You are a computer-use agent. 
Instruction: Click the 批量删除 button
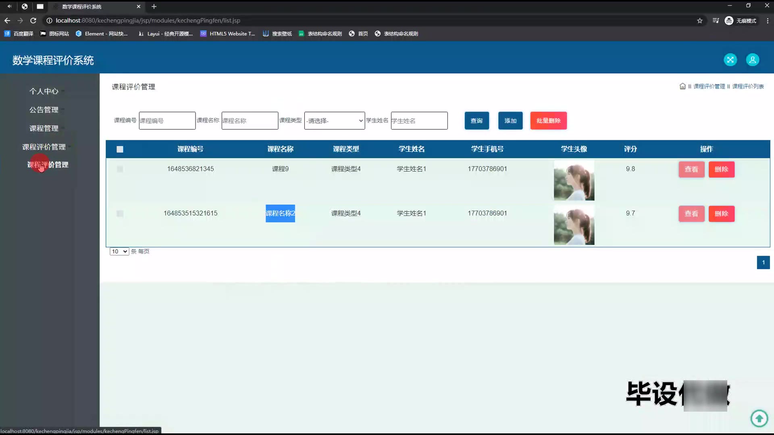click(548, 121)
